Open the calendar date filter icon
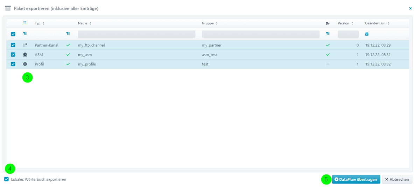Screen dimensions: 415x188 pos(367,34)
